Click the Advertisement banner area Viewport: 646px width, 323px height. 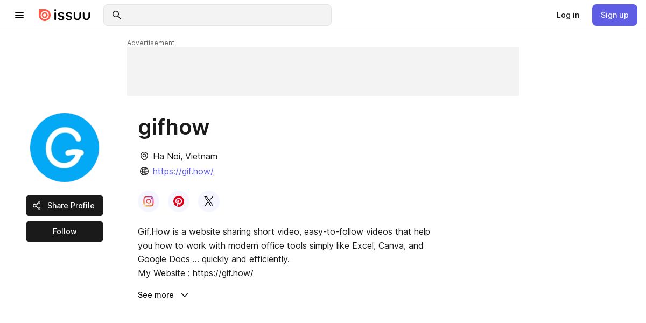click(x=323, y=72)
